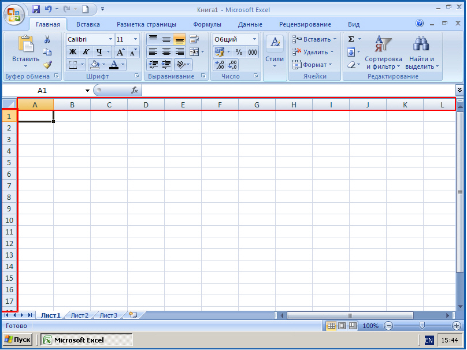Image resolution: width=467 pixels, height=350 pixels.
Task: Open the round Office button menu
Action: pyautogui.click(x=14, y=14)
